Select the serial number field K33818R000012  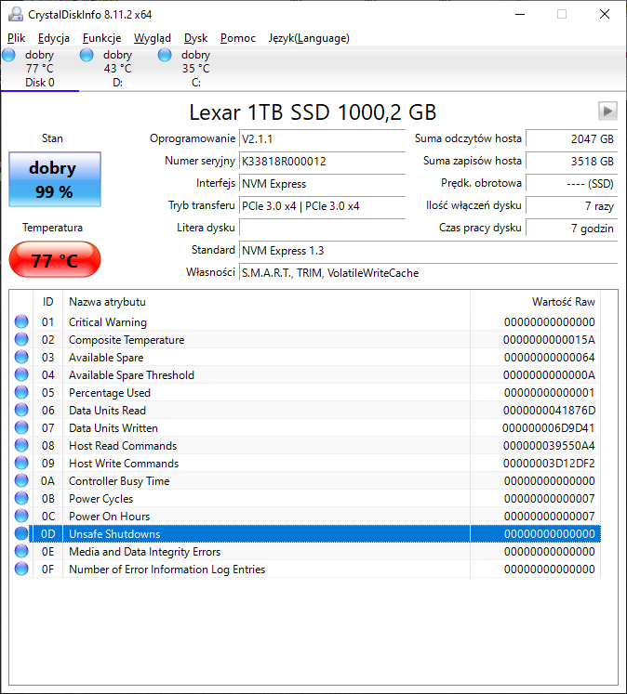322,162
